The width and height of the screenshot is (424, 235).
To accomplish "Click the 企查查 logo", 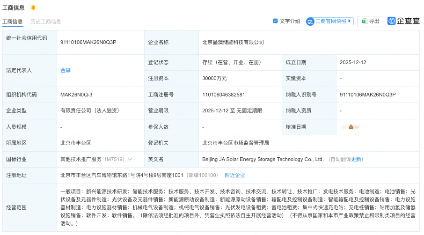I will [403, 21].
